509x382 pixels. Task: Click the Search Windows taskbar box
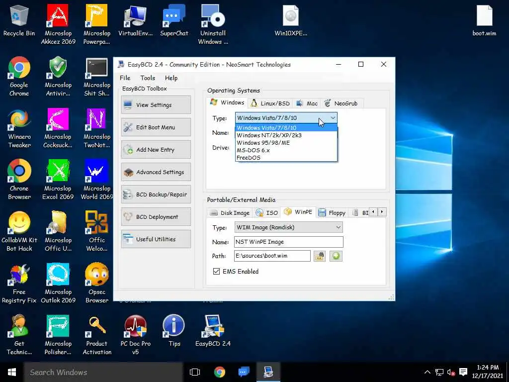(103, 372)
